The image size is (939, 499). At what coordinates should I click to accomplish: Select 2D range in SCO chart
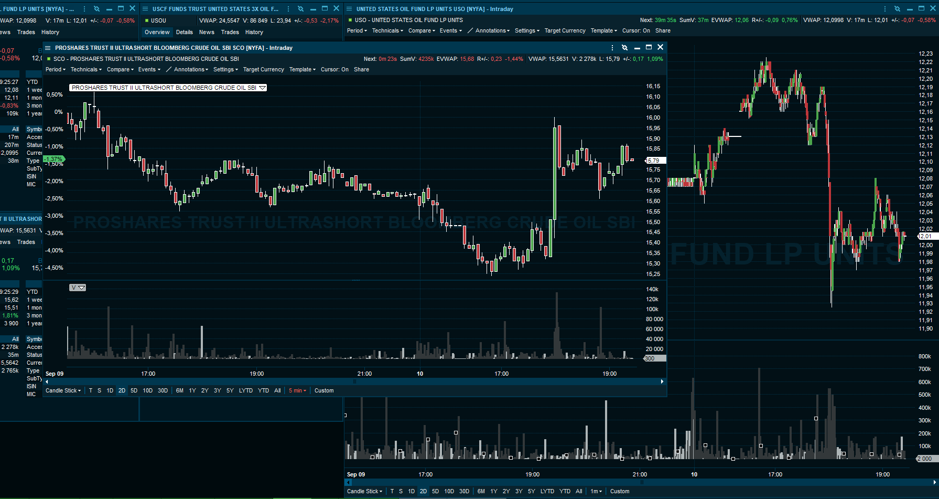(122, 390)
